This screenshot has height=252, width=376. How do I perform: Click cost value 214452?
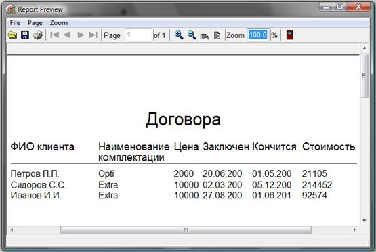pos(317,185)
